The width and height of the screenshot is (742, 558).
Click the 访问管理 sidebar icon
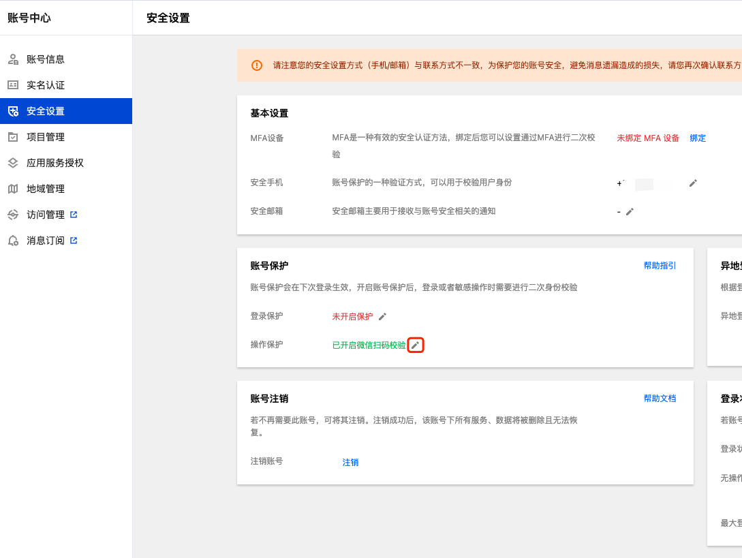[13, 215]
